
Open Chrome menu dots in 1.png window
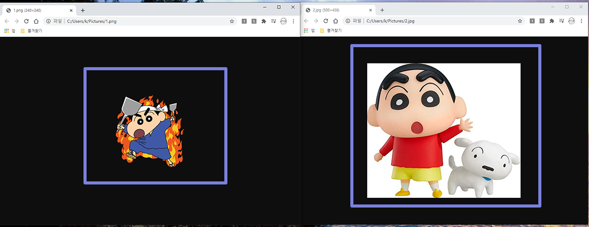pos(293,22)
